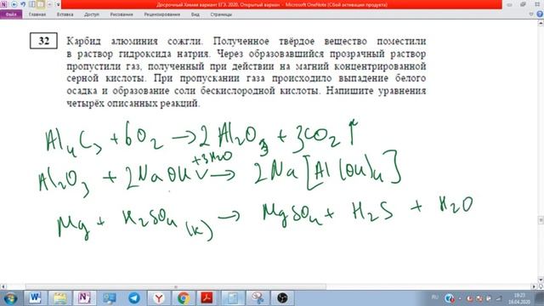Open the Windows Start menu

coord(10,298)
